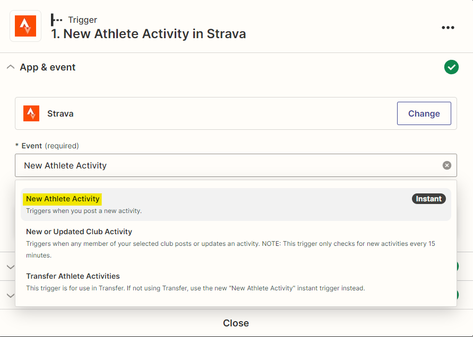Click the Event input field
473x337 pixels.
pos(236,165)
